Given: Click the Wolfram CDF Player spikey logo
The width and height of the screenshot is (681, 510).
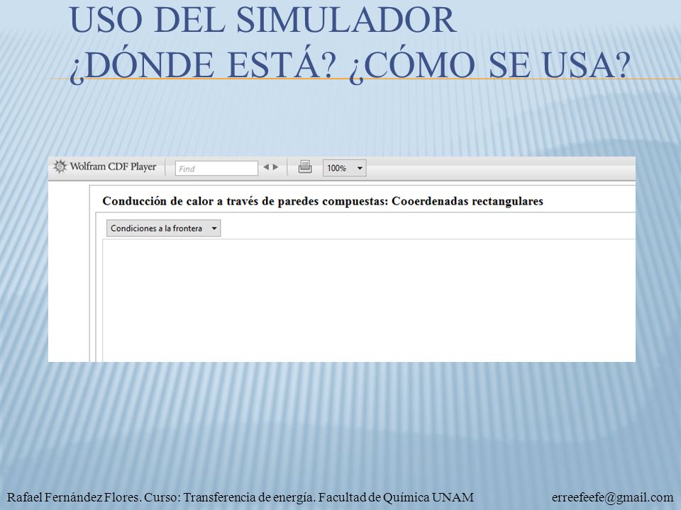Looking at the screenshot, I should (x=60, y=166).
